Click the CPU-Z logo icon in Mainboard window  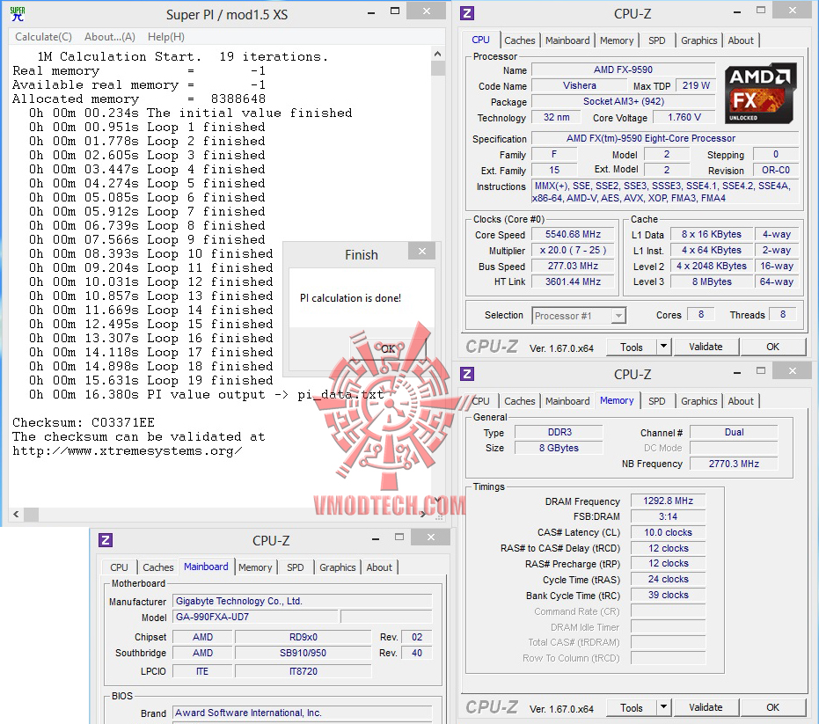(x=106, y=539)
